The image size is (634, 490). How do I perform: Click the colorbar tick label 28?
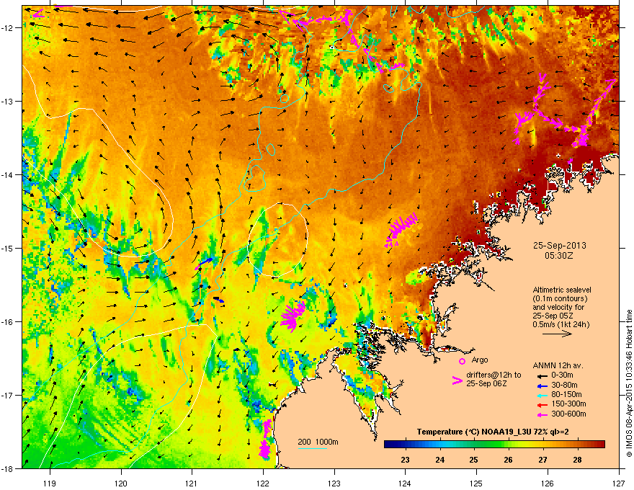point(577,460)
